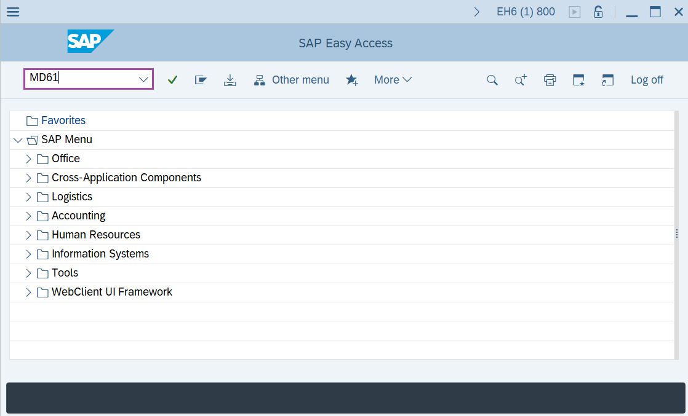Screen dimensions: 688x416
Task: Expand the Logistics folder
Action: (x=28, y=197)
